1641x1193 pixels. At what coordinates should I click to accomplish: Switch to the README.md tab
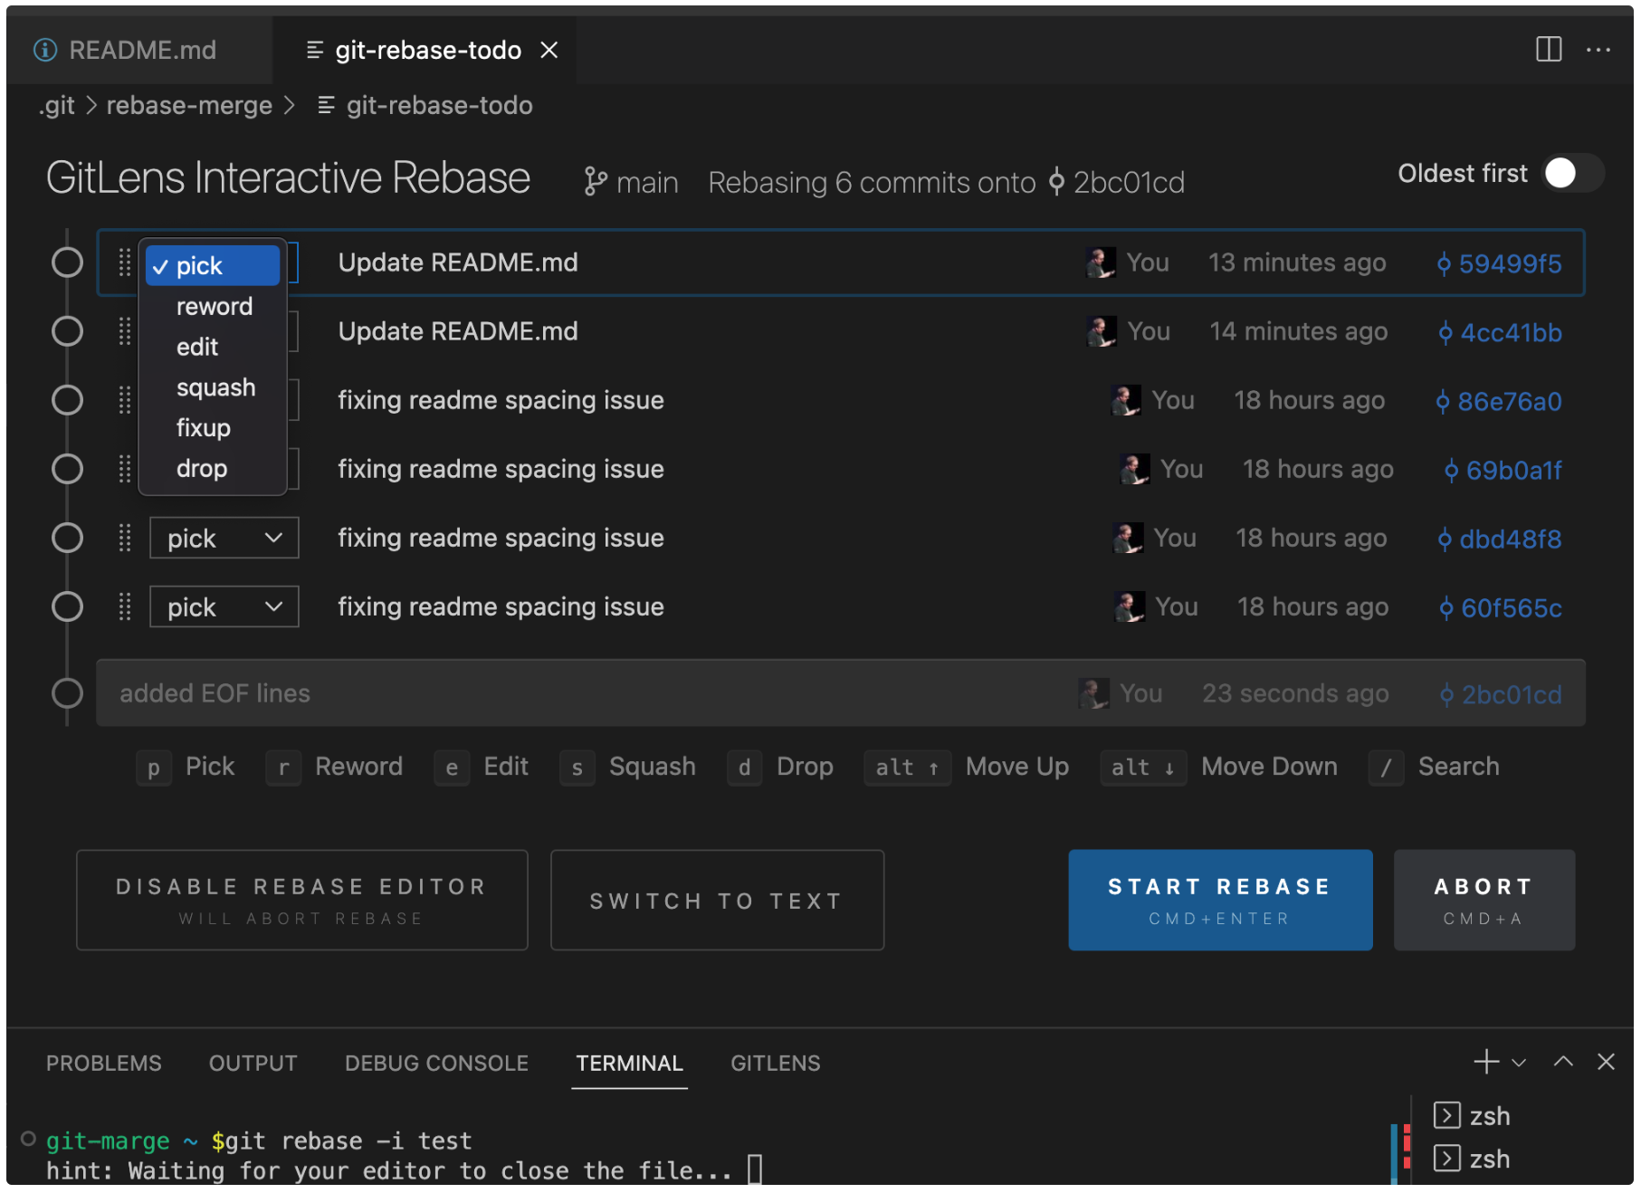(142, 50)
